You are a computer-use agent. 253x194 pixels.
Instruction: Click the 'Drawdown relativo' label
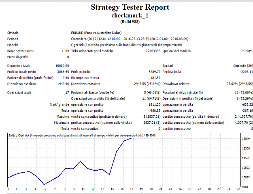tap(176, 84)
